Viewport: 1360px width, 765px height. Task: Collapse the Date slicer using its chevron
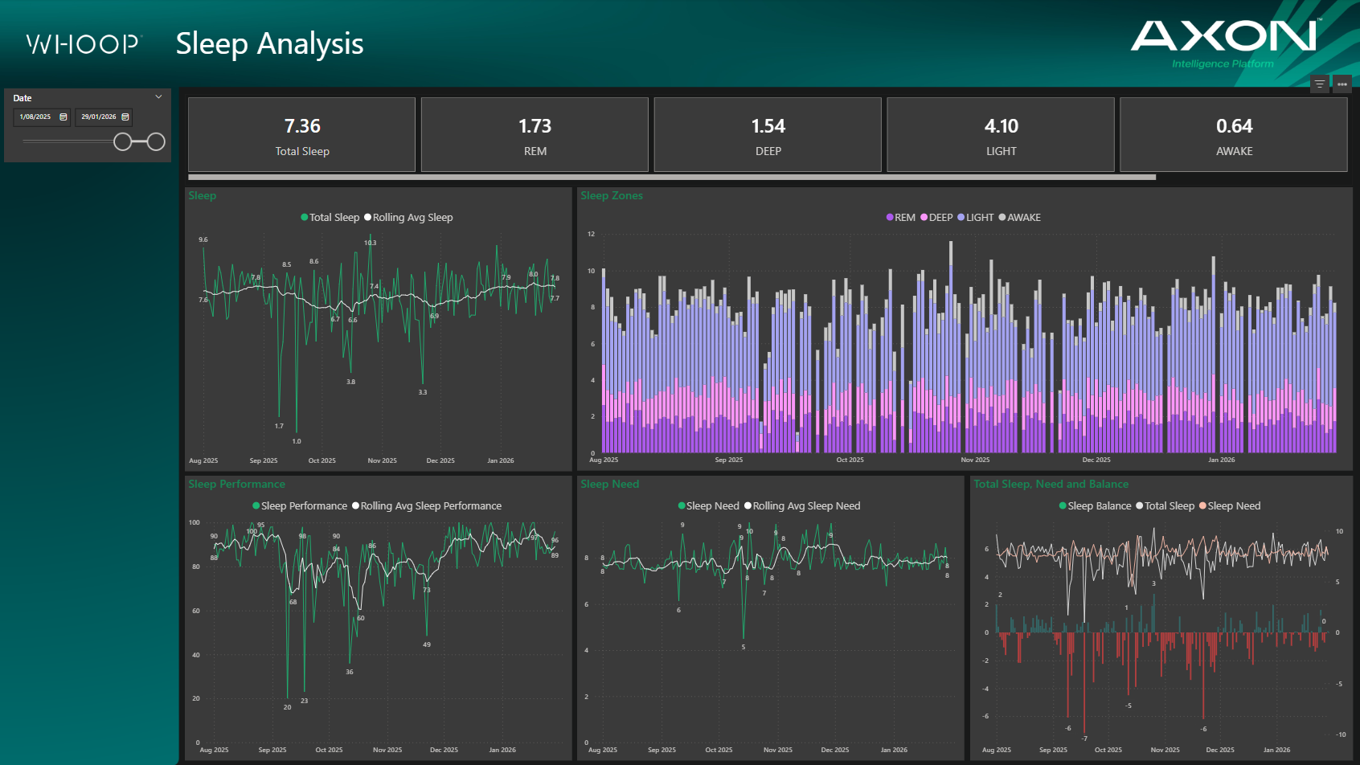(158, 96)
